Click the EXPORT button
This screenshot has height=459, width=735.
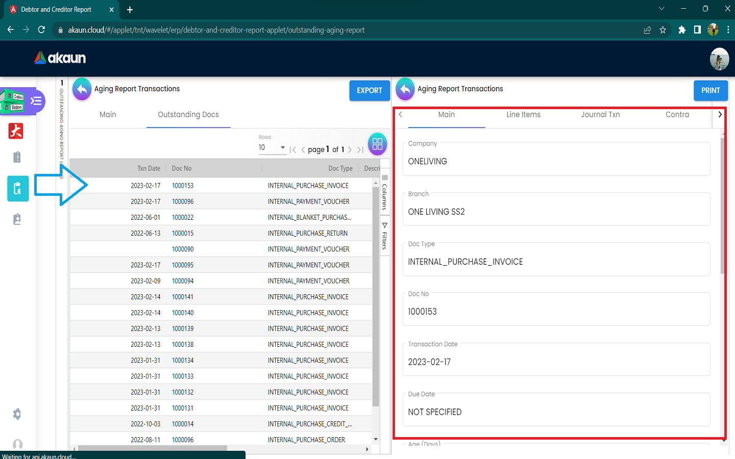(x=369, y=90)
